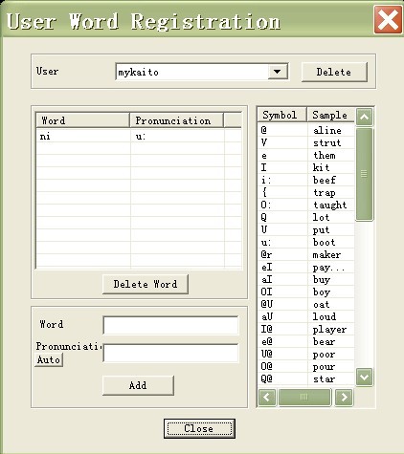Select the 'V' symbol row
Image resolution: width=404 pixels, height=454 pixels.
coord(306,142)
